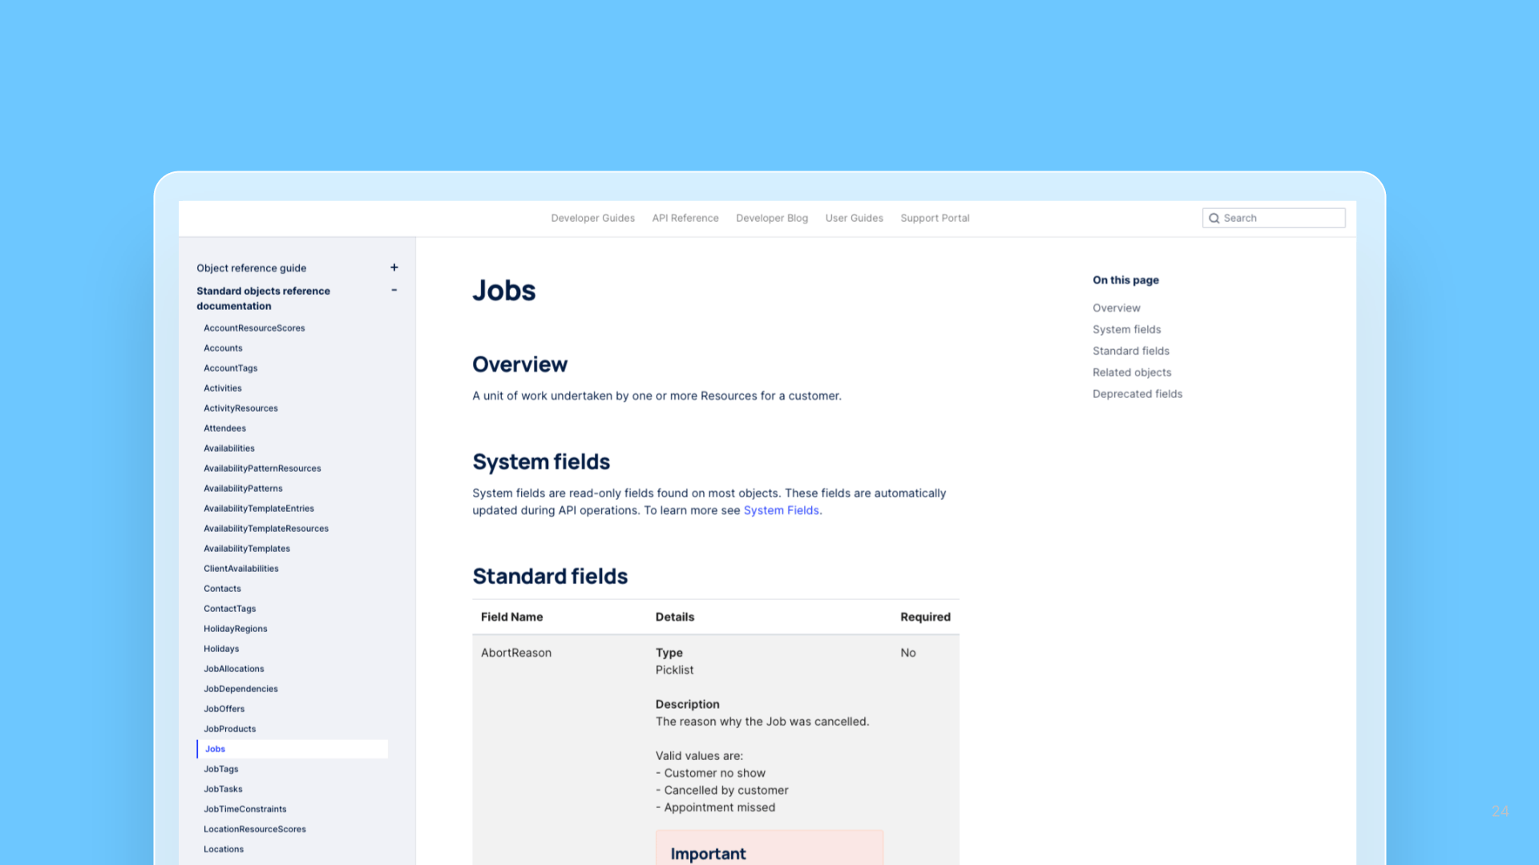Jump to Deprecated fields section link

click(x=1137, y=394)
